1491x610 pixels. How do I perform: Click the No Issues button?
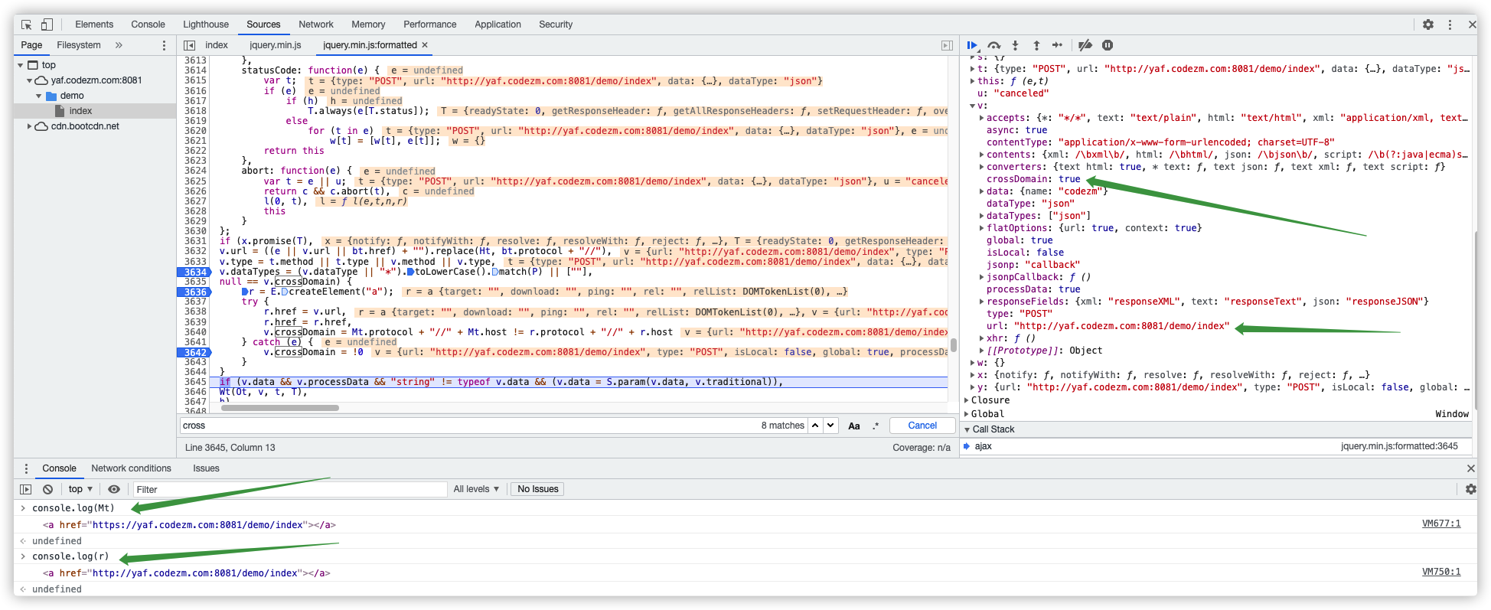(x=537, y=489)
